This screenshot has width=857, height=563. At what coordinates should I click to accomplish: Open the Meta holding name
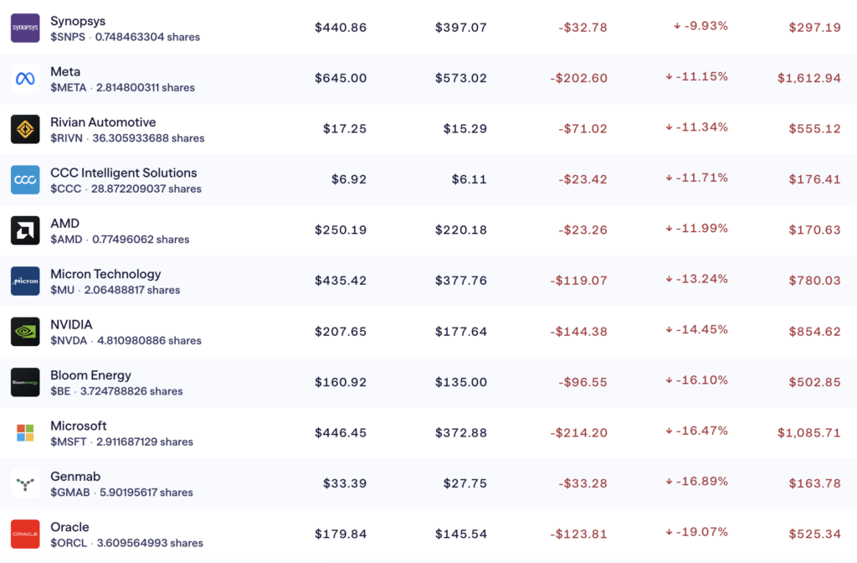65,72
